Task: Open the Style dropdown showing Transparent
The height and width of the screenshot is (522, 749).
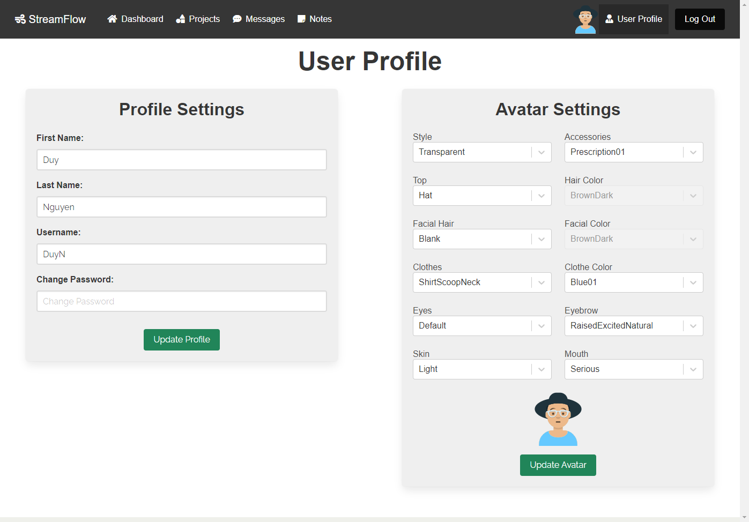Action: coord(482,152)
